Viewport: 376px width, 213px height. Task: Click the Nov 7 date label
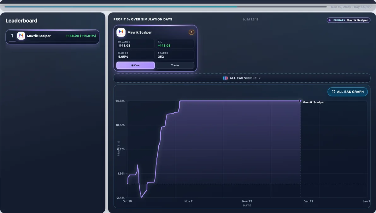point(188,201)
